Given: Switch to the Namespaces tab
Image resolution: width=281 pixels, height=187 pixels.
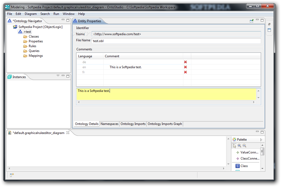Looking at the screenshot, I should 109,124.
